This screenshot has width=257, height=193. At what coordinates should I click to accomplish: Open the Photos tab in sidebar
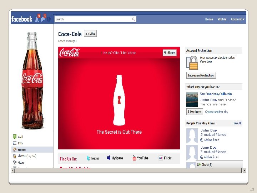coord(27,156)
